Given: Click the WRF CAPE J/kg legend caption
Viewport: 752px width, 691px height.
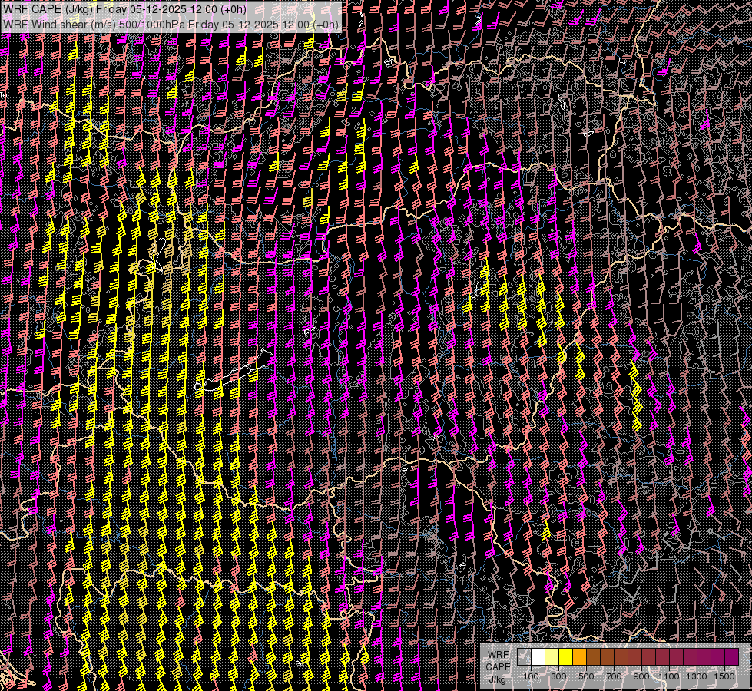Looking at the screenshot, I should (x=498, y=666).
